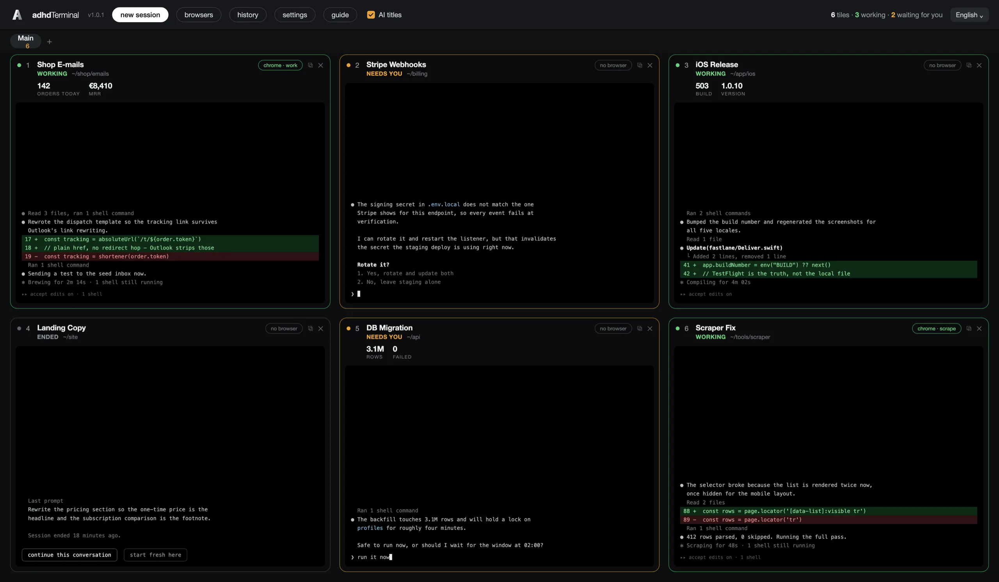The width and height of the screenshot is (999, 582).
Task: Pop out the Stripe Webhooks tile
Action: click(x=640, y=65)
